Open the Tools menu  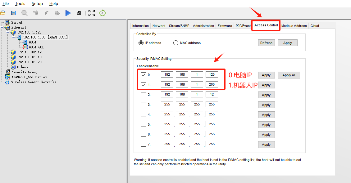pyautogui.click(x=20, y=4)
